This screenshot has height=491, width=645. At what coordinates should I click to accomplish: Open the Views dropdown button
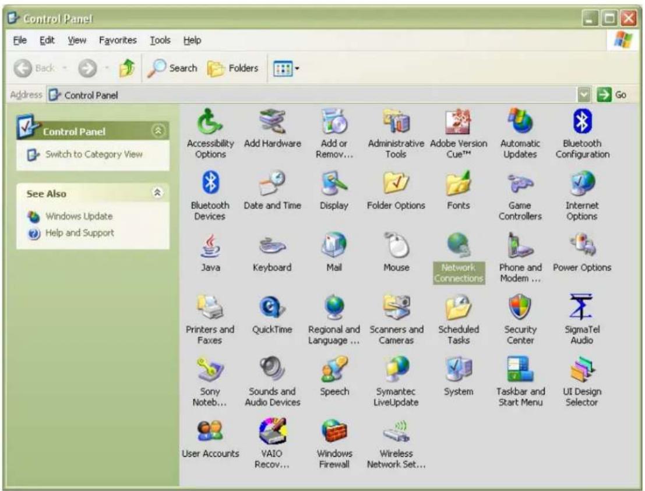click(x=286, y=68)
